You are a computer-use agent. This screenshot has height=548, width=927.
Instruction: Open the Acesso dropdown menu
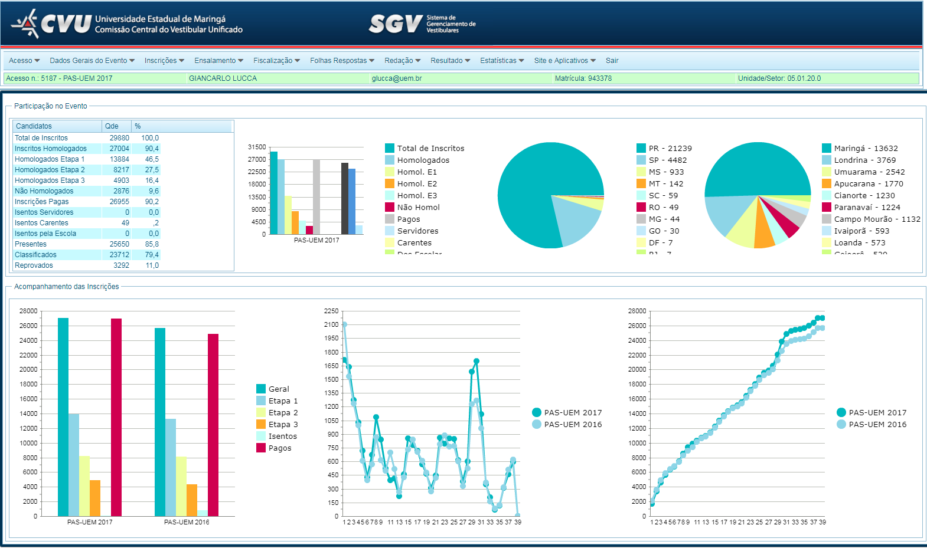pos(24,61)
